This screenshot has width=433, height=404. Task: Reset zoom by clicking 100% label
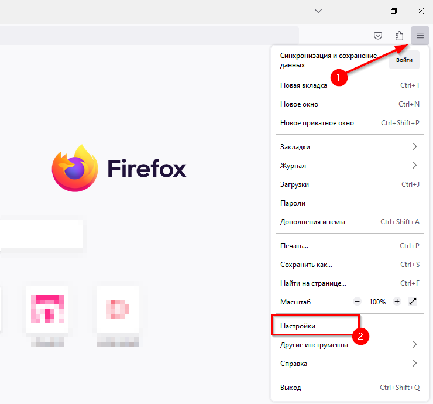[x=377, y=302]
